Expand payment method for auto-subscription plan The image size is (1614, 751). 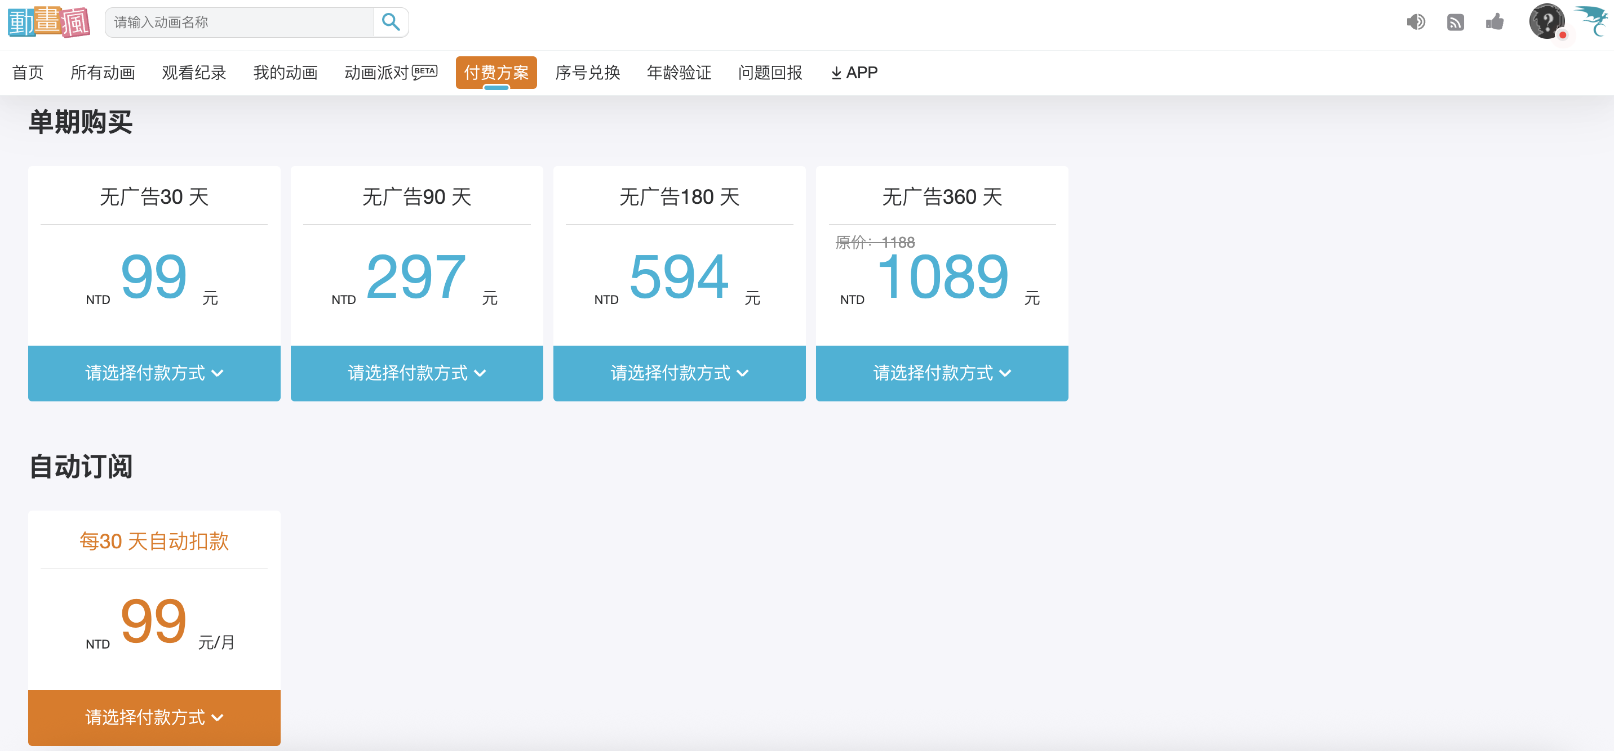pos(154,717)
